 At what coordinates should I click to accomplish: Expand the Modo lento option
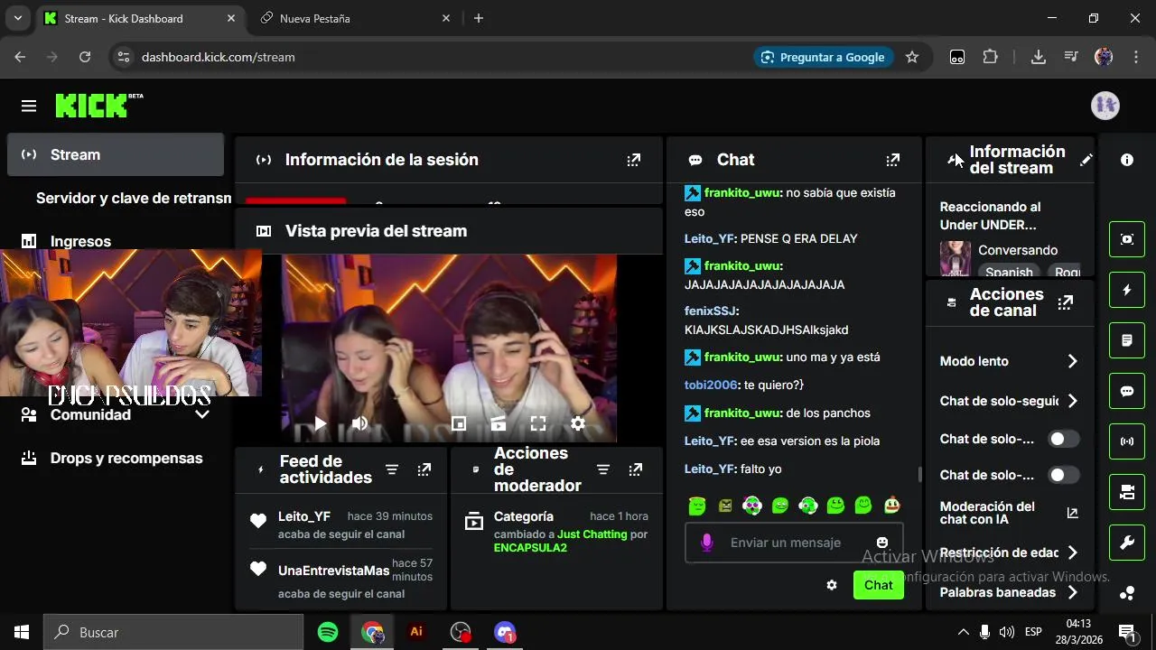point(1072,361)
